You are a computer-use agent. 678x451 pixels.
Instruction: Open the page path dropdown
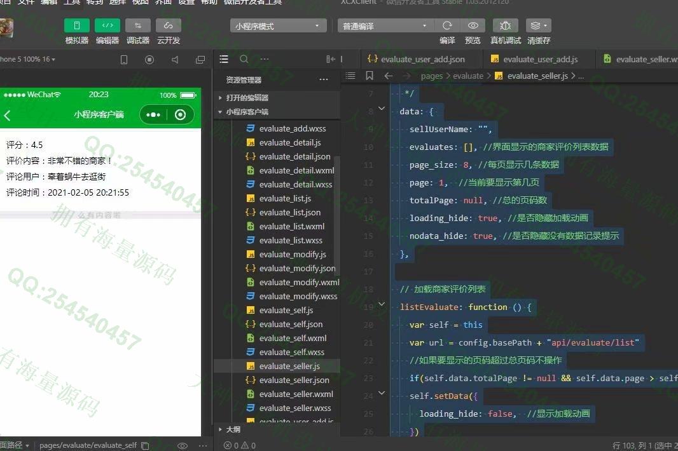coord(15,445)
